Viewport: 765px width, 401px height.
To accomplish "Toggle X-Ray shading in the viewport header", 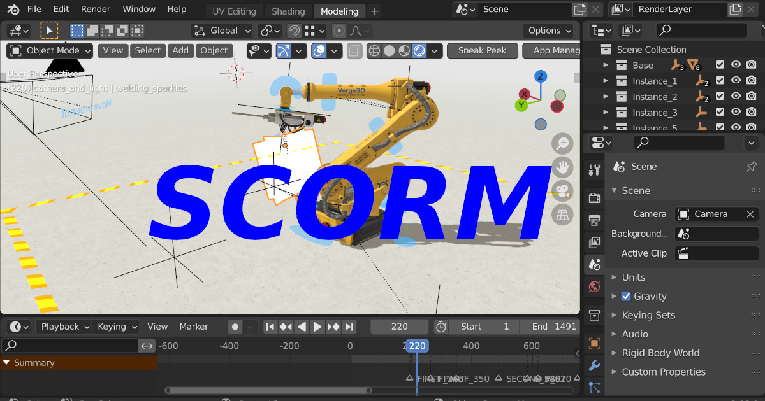I will click(354, 50).
